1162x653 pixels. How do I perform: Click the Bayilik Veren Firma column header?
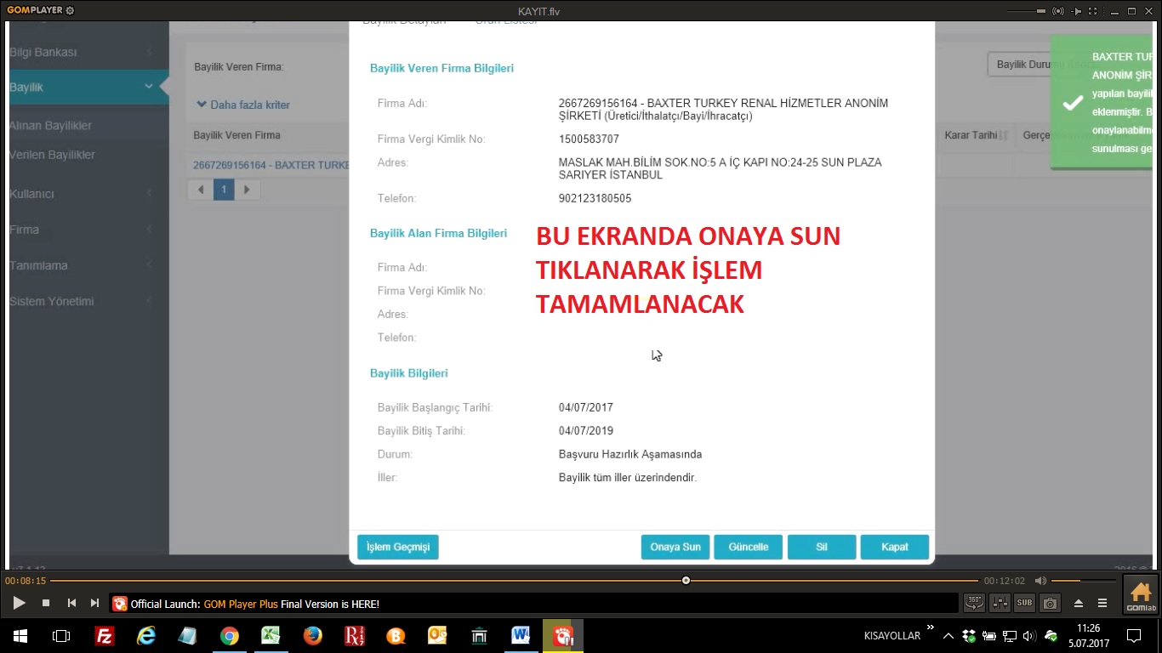pyautogui.click(x=236, y=135)
